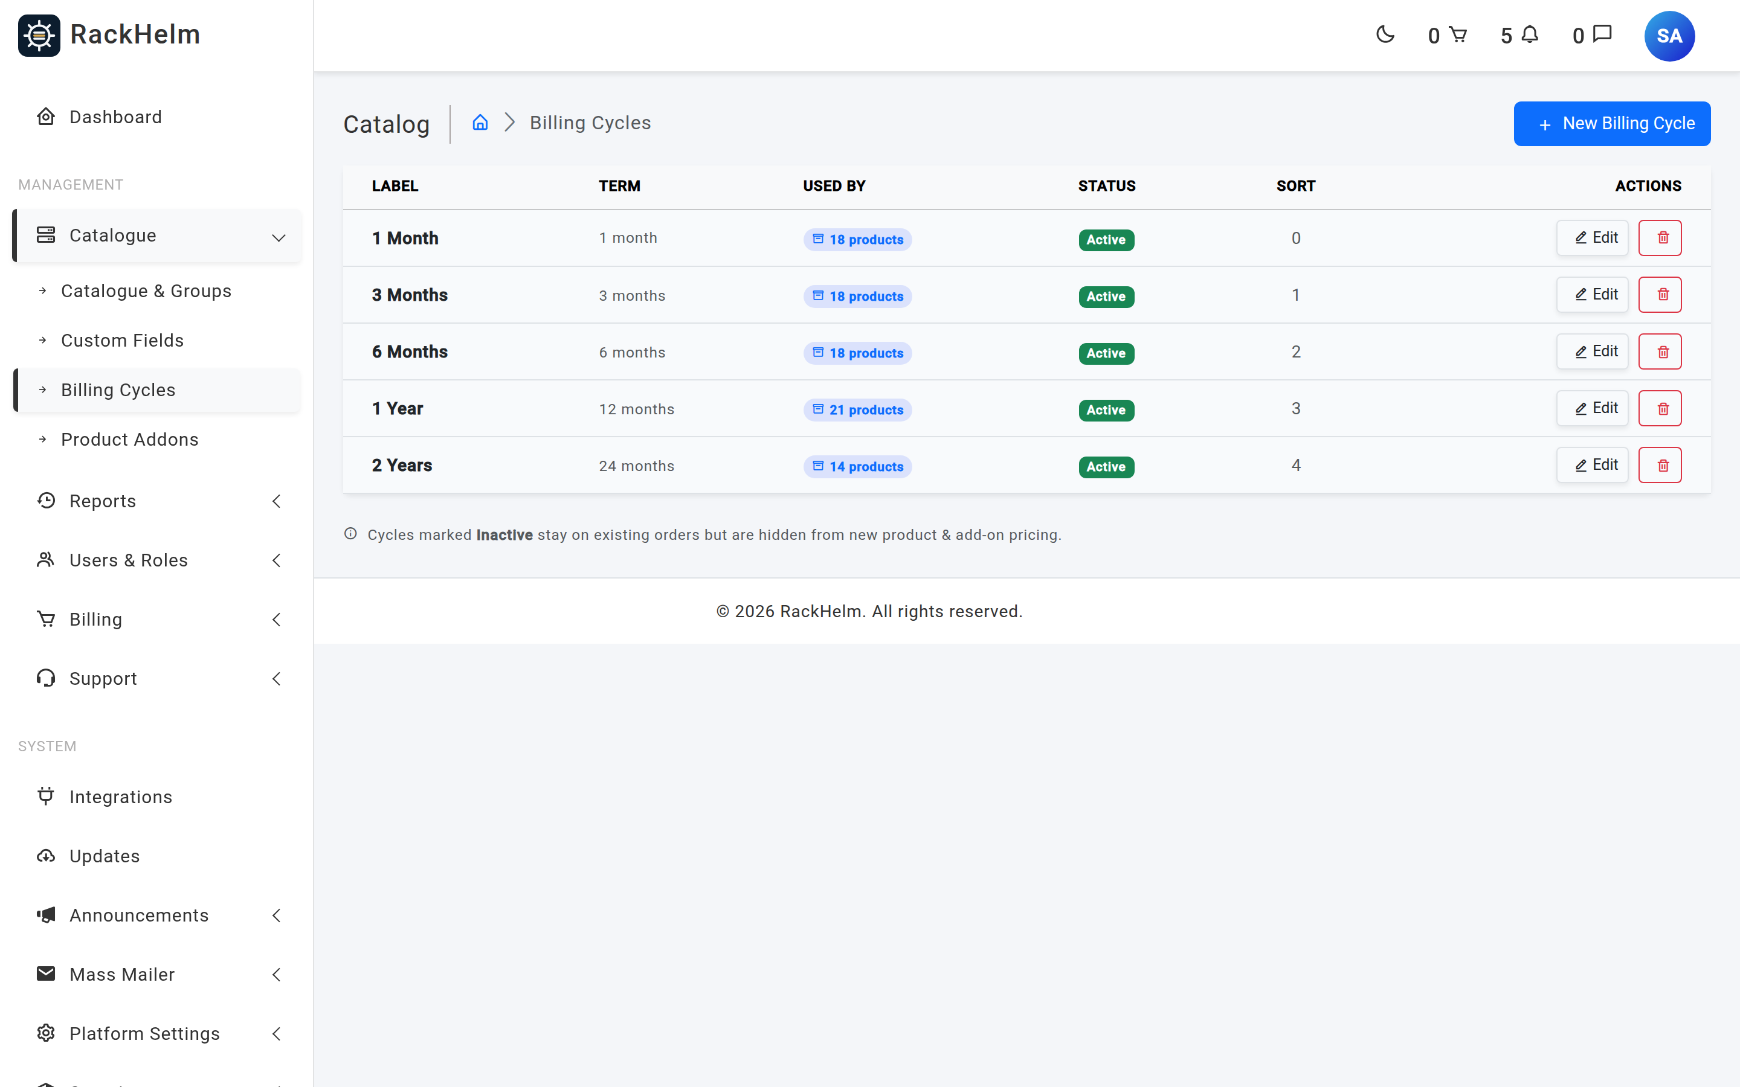1740x1087 pixels.
Task: Go to home via breadcrumb icon
Action: (x=480, y=122)
